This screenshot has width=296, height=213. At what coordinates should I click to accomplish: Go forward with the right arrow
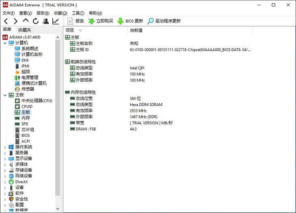tap(16, 21)
